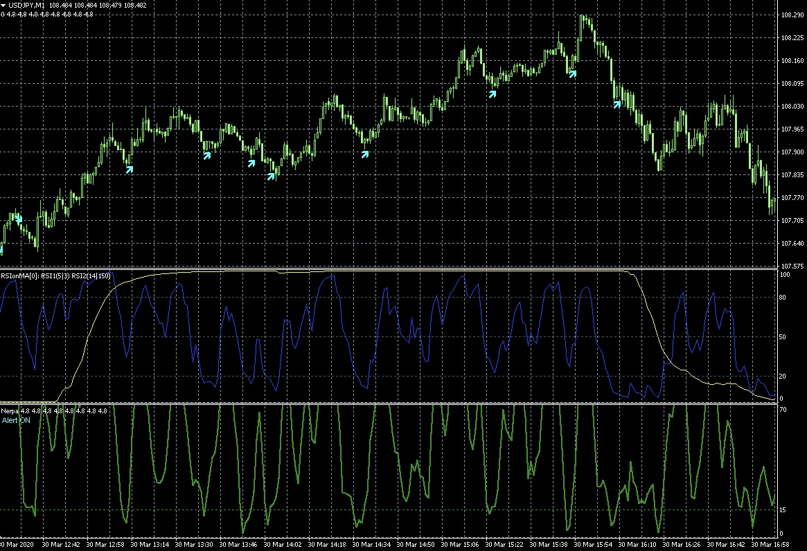Click the 108.160 price axis label
The width and height of the screenshot is (807, 551).
pos(792,61)
